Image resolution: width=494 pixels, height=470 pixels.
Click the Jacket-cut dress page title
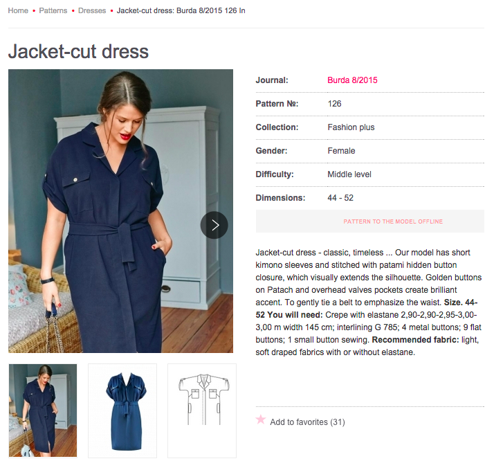(x=78, y=51)
